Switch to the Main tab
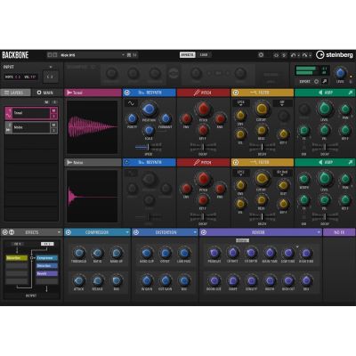Screen dimensions: 356x356 click(45, 93)
